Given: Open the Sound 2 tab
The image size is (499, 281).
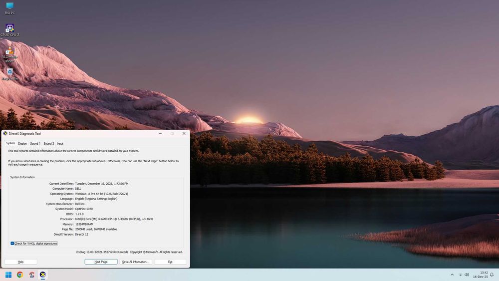Looking at the screenshot, I should click(49, 144).
